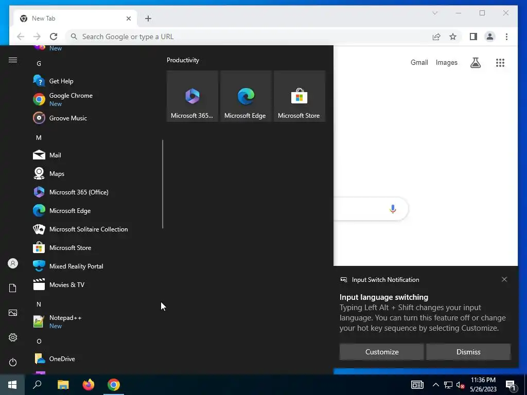This screenshot has width=527, height=395.
Task: Open taskbar Search magnifier
Action: pos(37,385)
